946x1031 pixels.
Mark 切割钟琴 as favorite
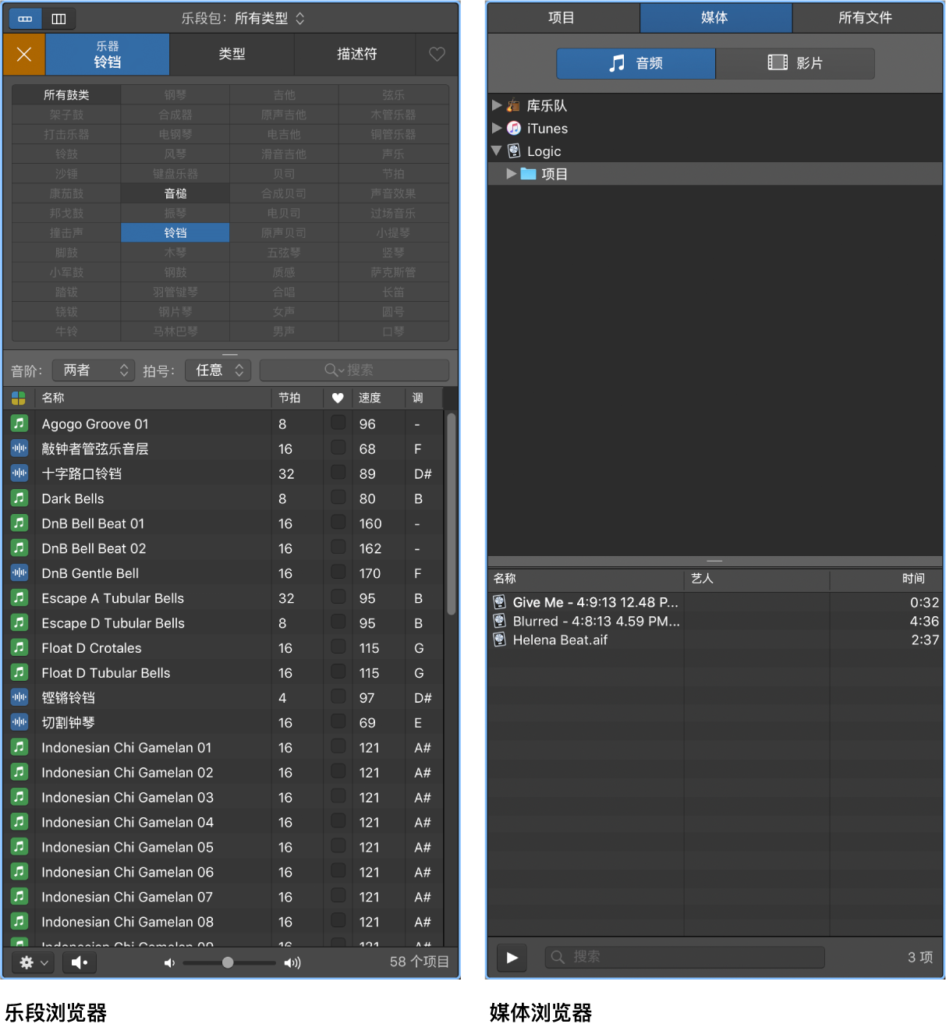338,722
